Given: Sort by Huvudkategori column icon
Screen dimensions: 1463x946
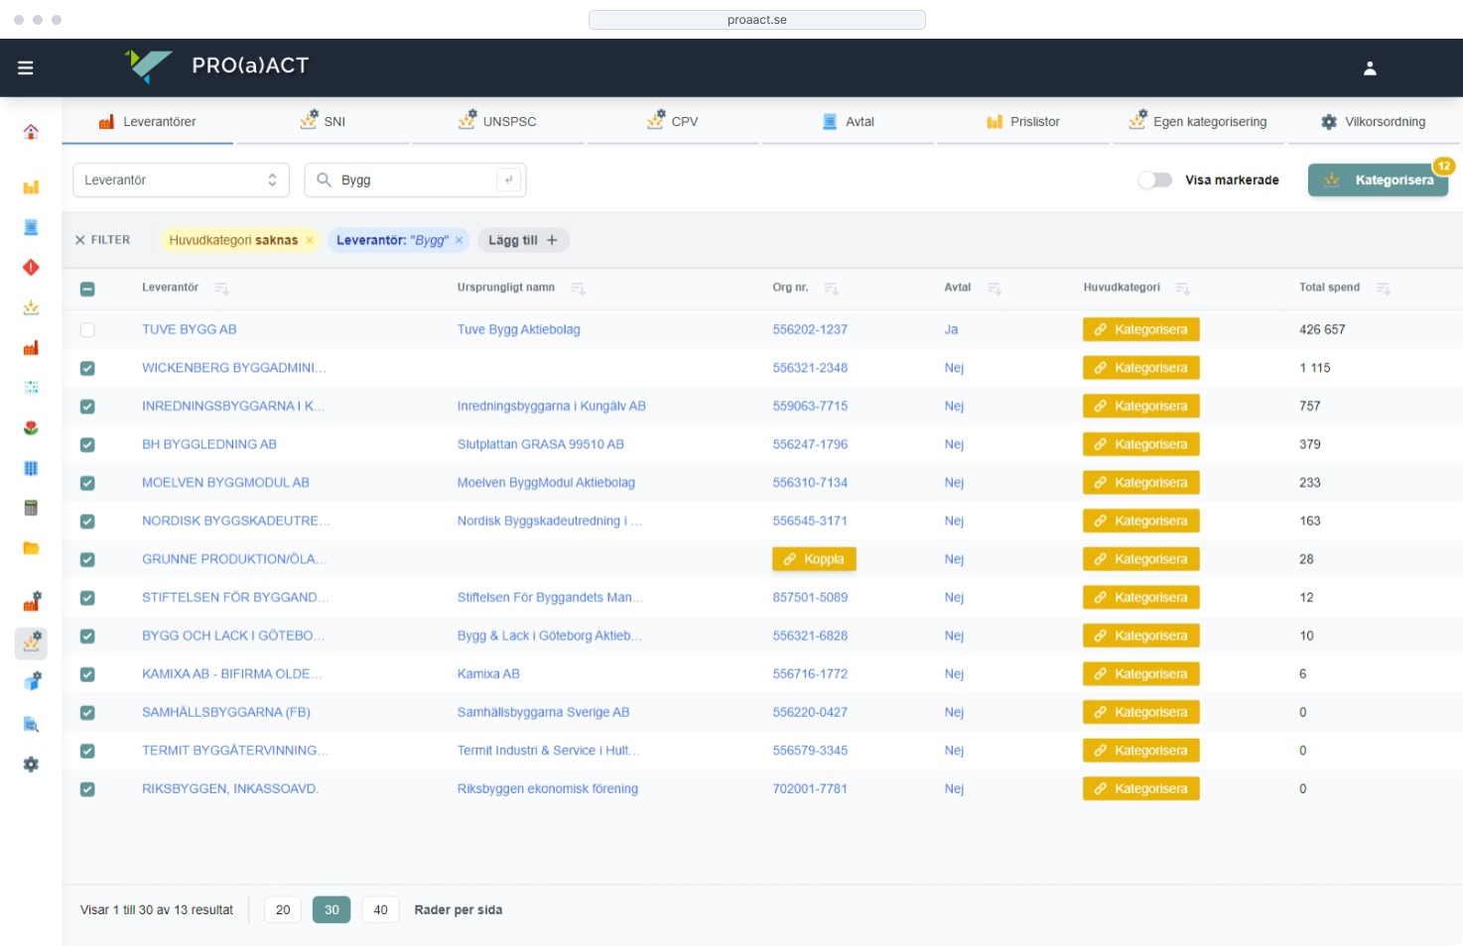Looking at the screenshot, I should [x=1183, y=289].
